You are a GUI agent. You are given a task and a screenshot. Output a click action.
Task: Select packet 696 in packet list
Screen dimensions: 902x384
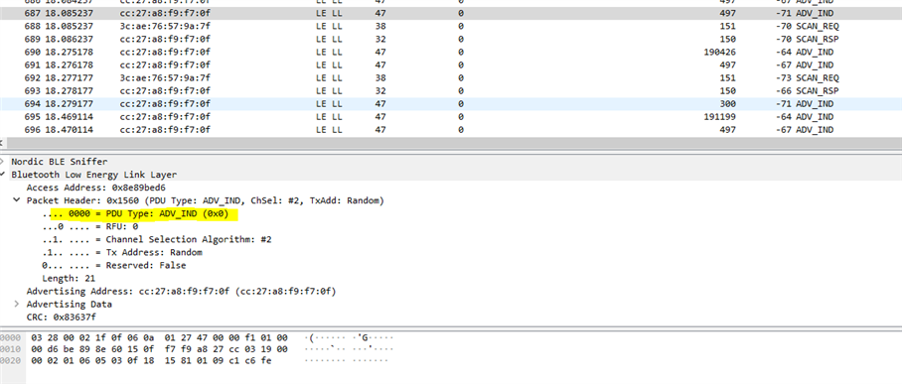[x=451, y=130]
